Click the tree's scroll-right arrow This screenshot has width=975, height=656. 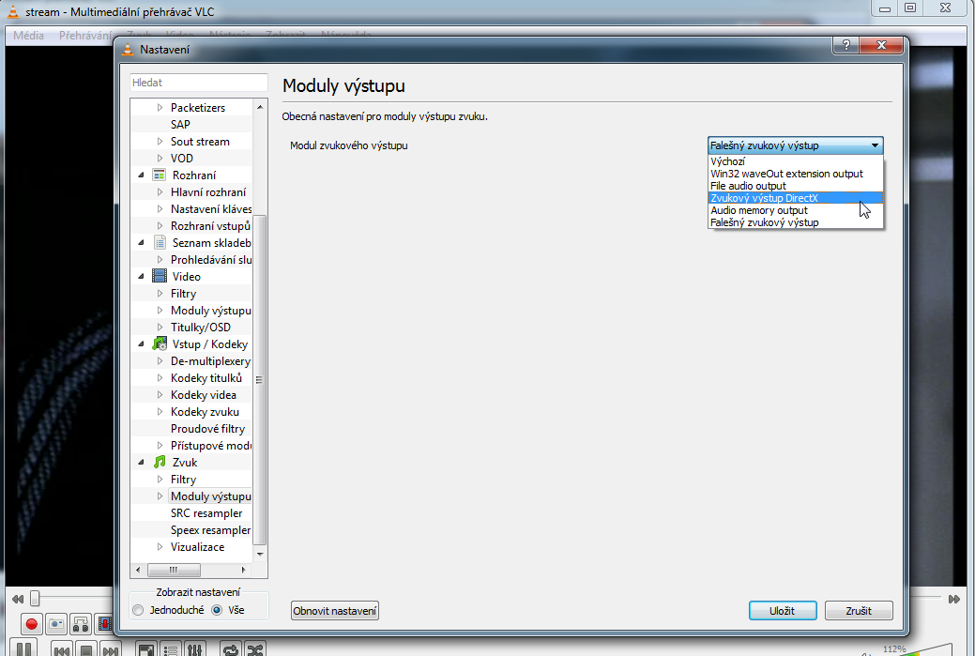(244, 570)
